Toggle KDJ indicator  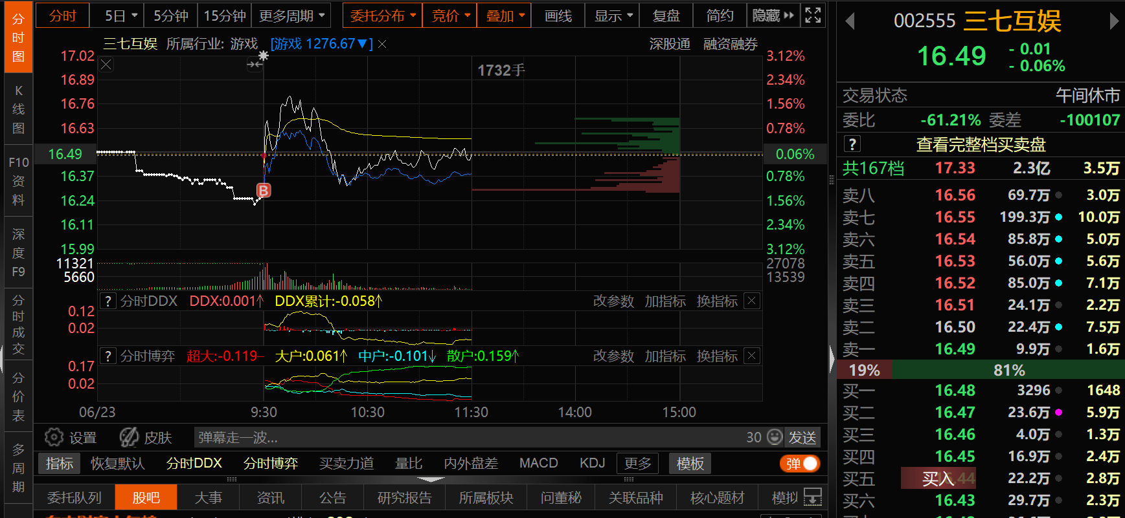coord(593,463)
